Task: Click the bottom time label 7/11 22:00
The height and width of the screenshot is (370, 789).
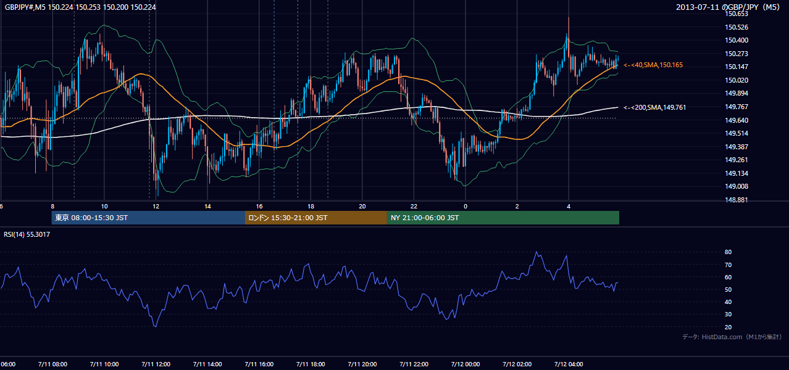Action: click(x=414, y=364)
